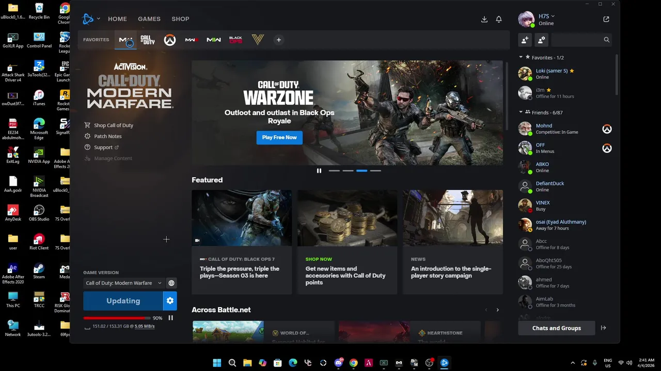The image size is (661, 371).
Task: Collapse the Friends - 6/87 group
Action: coord(521,112)
